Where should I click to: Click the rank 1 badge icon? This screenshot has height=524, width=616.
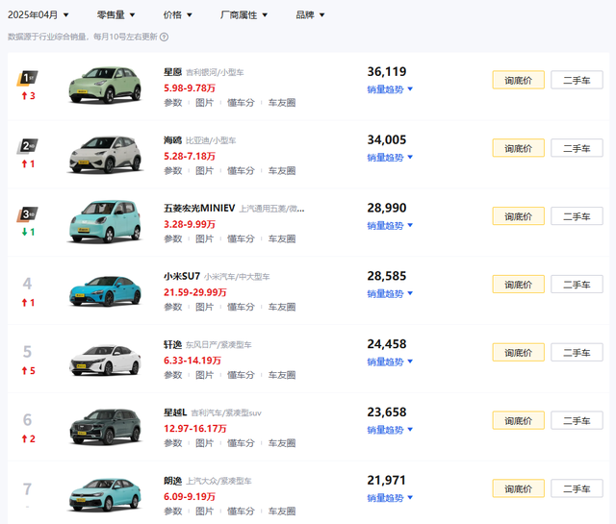click(x=27, y=78)
